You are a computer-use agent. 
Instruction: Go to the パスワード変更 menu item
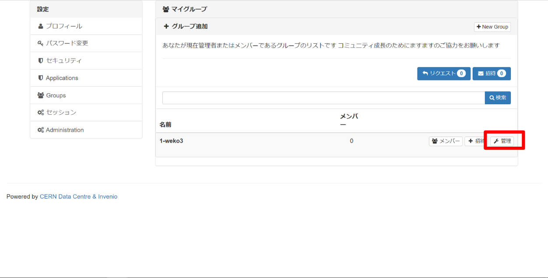click(67, 43)
